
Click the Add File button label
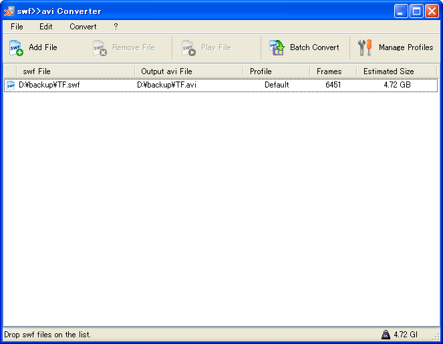click(x=43, y=47)
